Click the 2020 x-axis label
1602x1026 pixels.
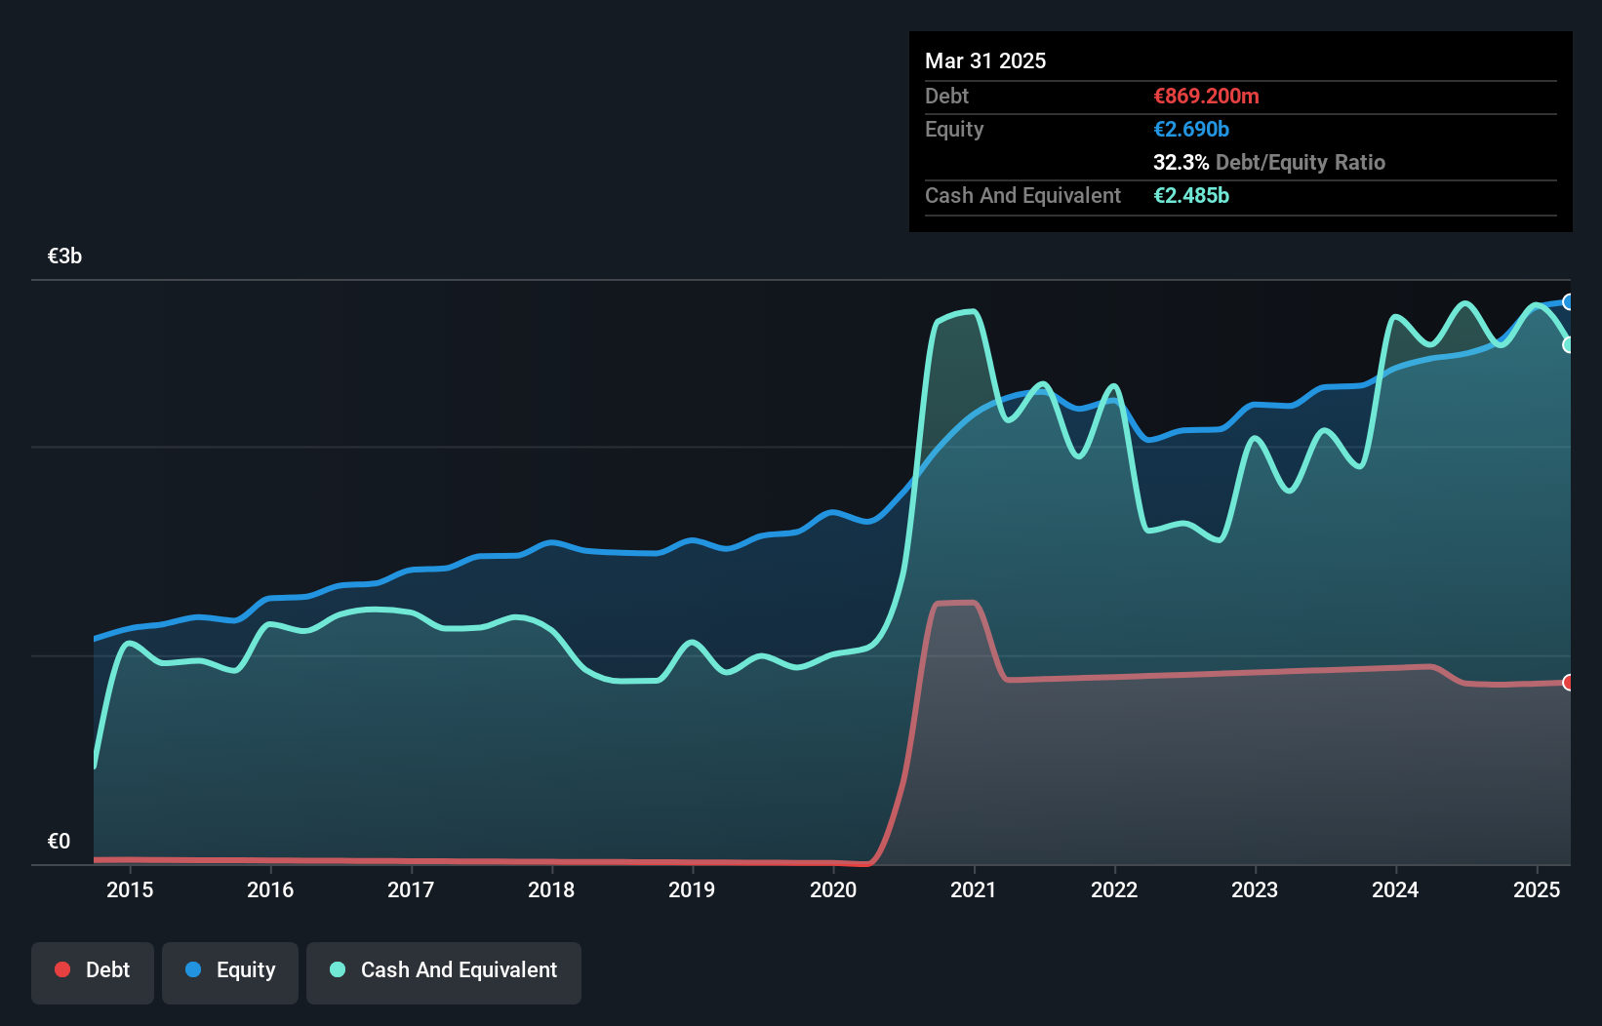833,889
